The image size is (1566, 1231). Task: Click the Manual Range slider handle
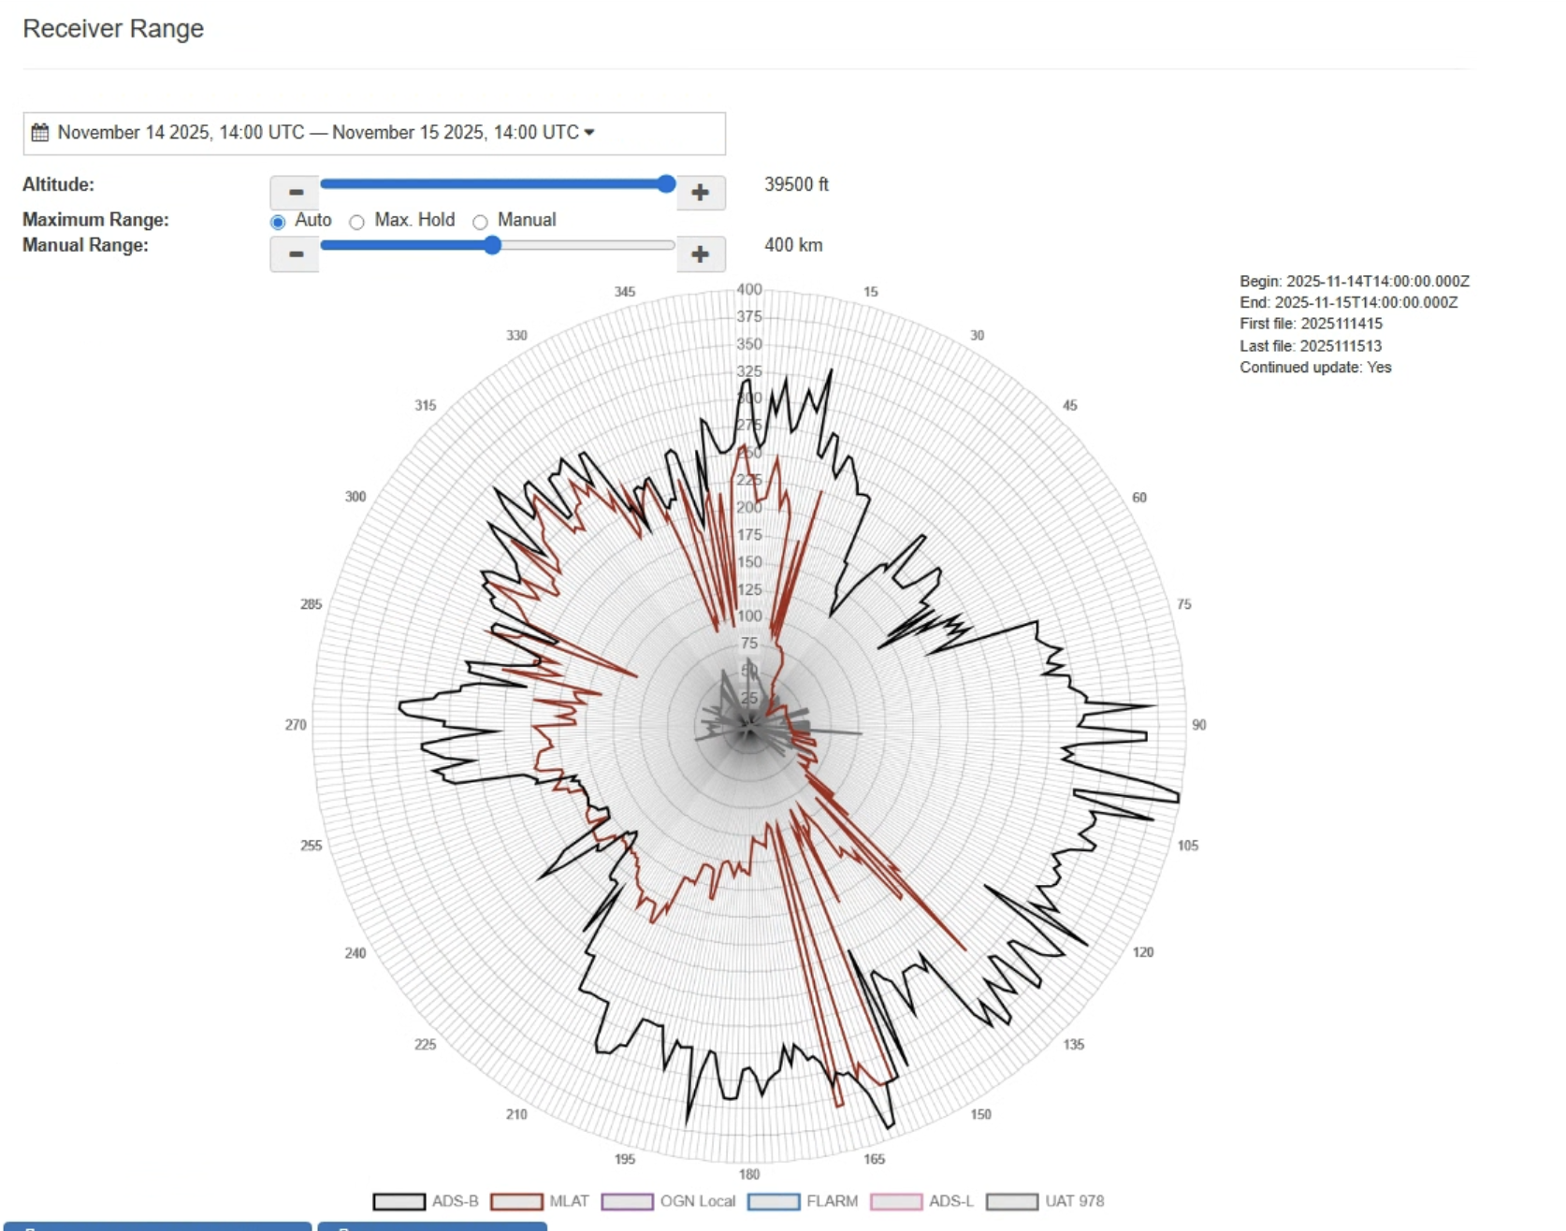coord(492,246)
